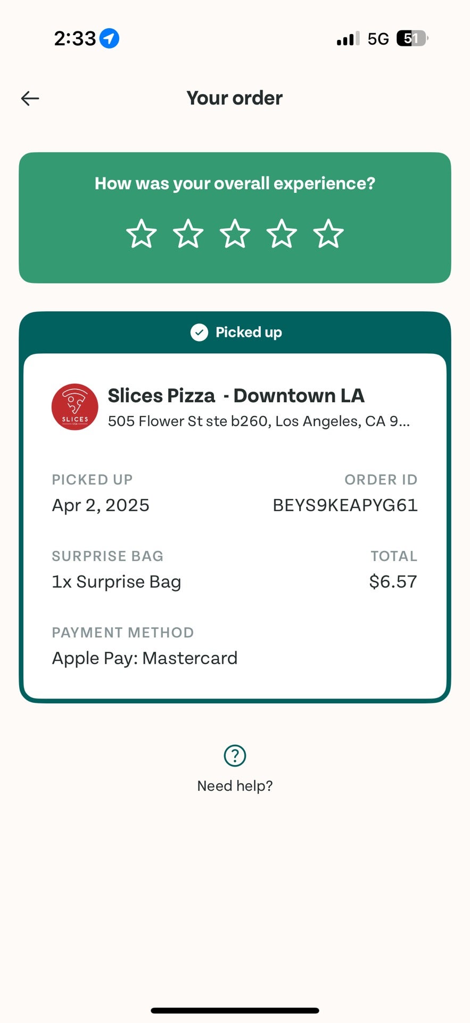Tap the Picked up checkmark icon
The image size is (470, 1023).
(199, 332)
